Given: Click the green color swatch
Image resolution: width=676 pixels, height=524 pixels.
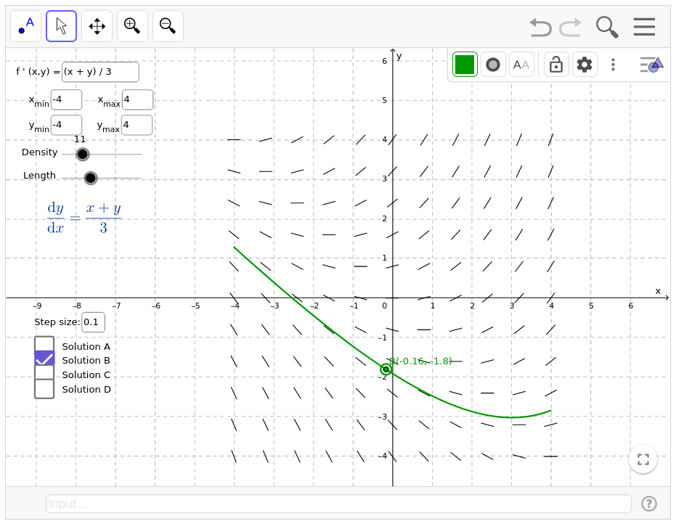Looking at the screenshot, I should [x=465, y=65].
